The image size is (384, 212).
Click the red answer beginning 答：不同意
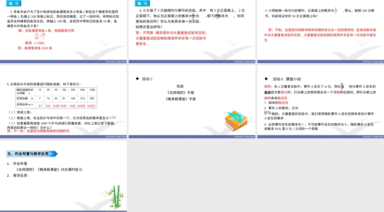pos(171,38)
